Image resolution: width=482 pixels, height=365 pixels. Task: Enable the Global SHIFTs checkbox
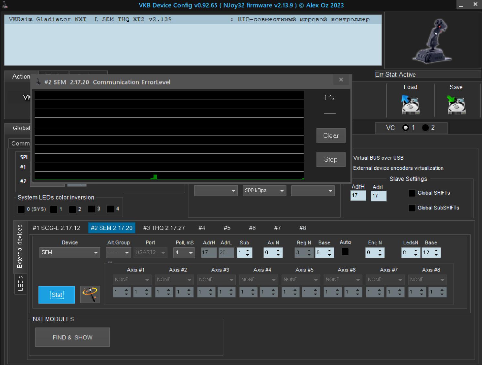(x=412, y=193)
